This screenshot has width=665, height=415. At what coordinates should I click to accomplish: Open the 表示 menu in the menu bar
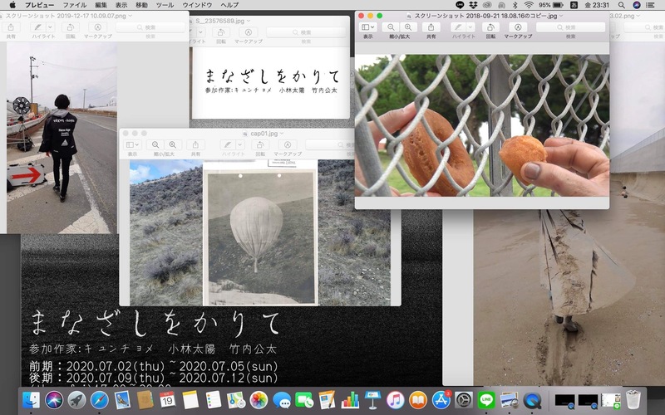(x=121, y=5)
